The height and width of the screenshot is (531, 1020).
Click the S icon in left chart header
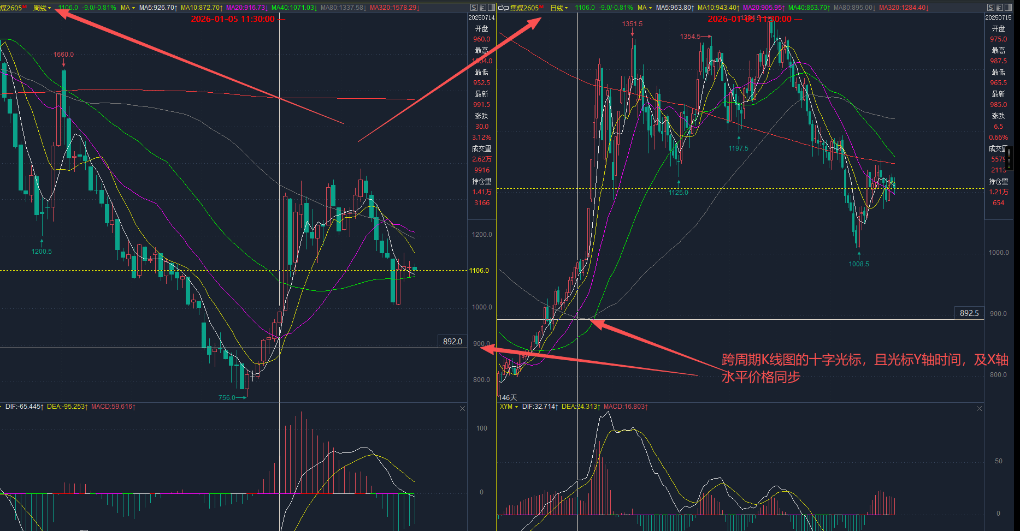pos(474,8)
